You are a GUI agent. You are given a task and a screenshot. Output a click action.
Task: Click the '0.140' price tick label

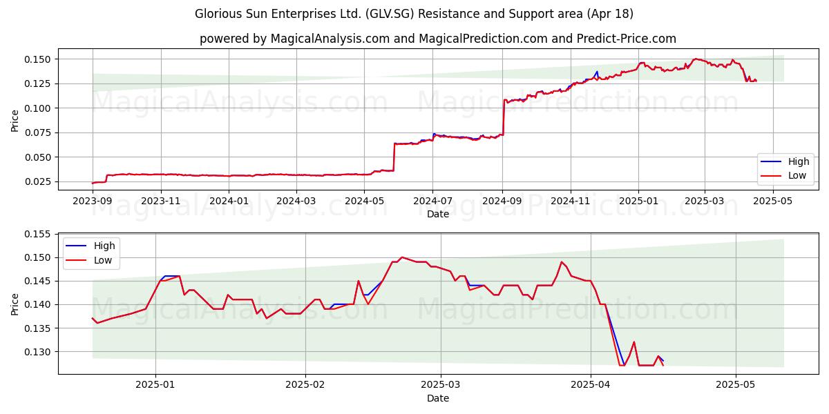coord(39,304)
